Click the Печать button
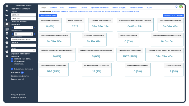This screenshot has width=189, height=106. click(180, 16)
